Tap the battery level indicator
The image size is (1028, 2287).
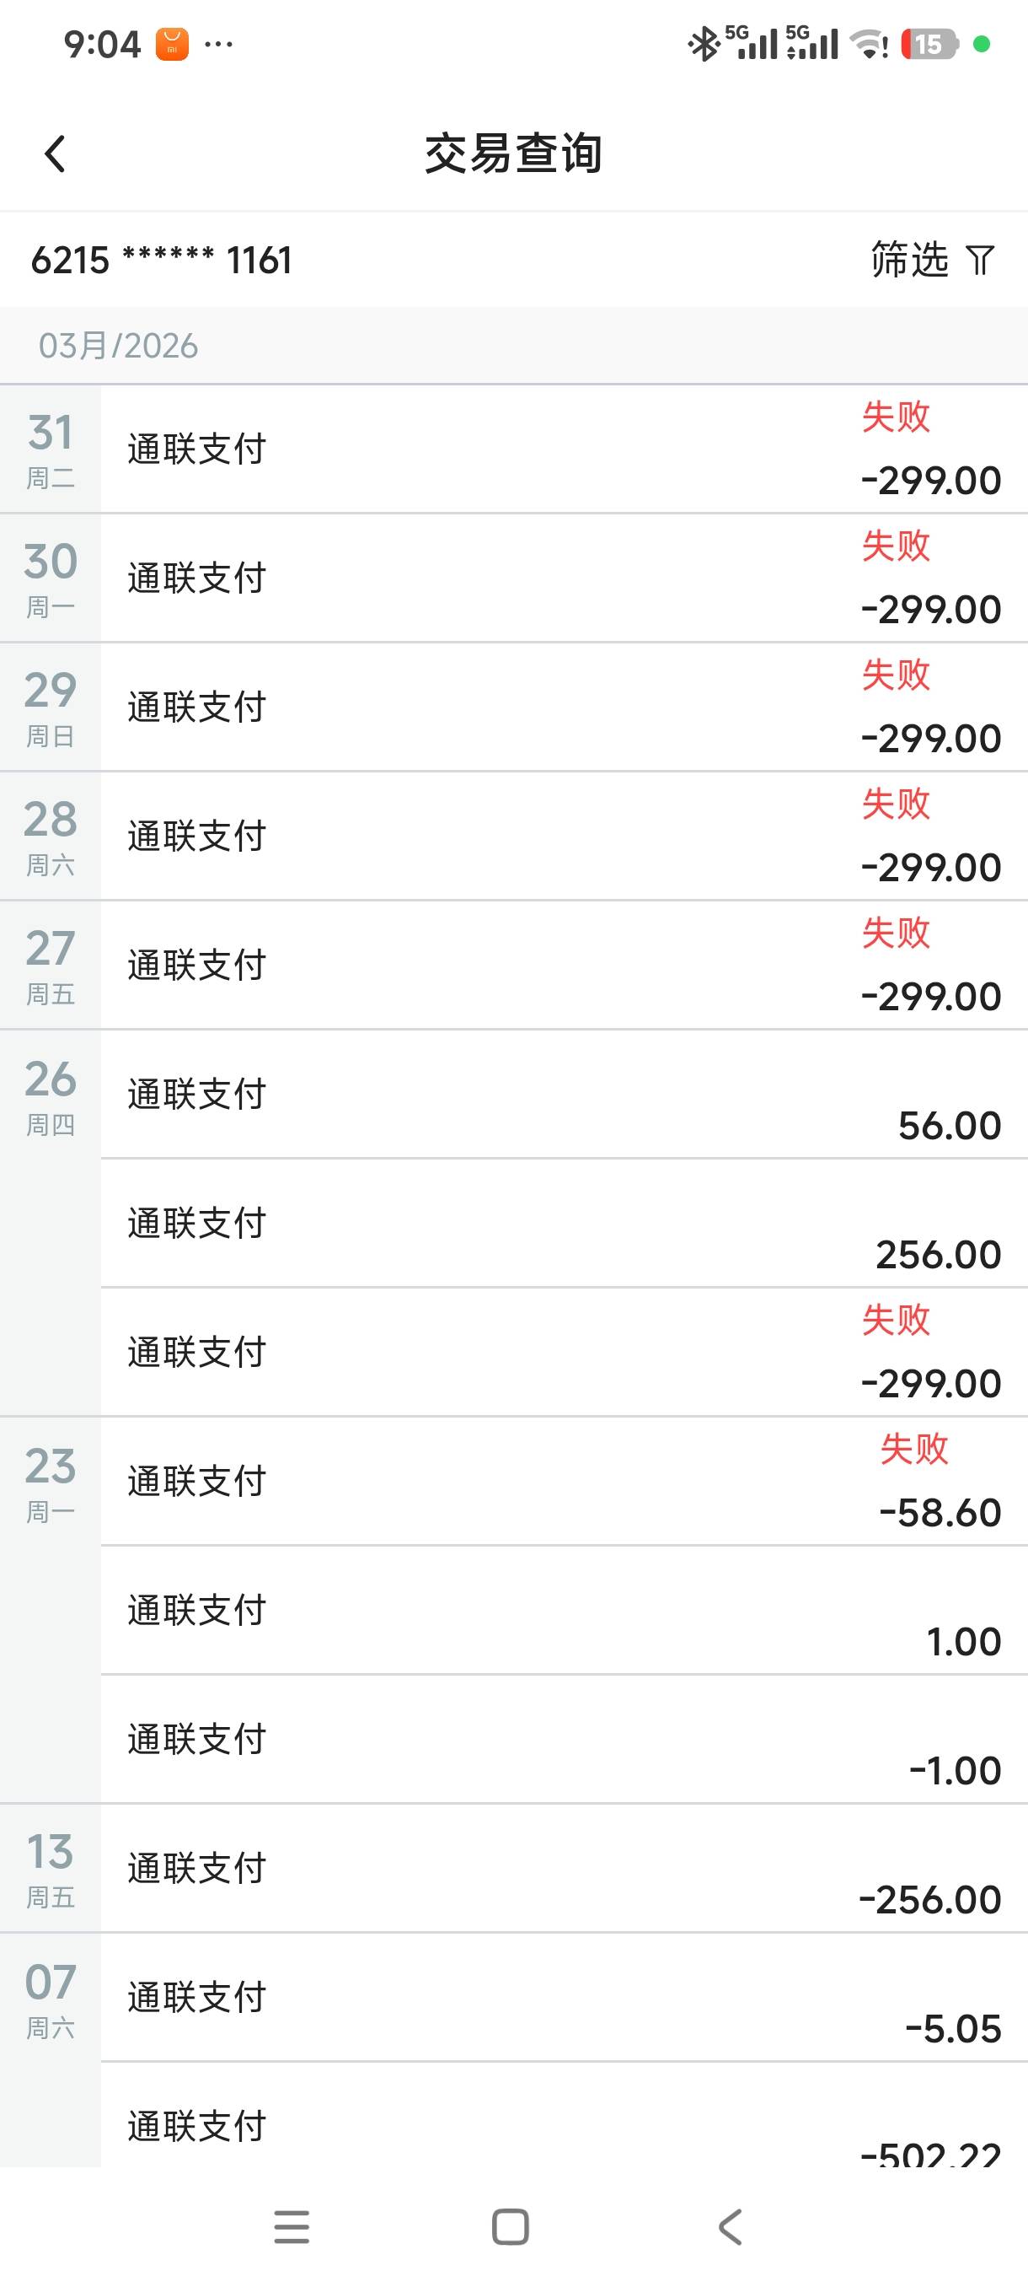[929, 44]
